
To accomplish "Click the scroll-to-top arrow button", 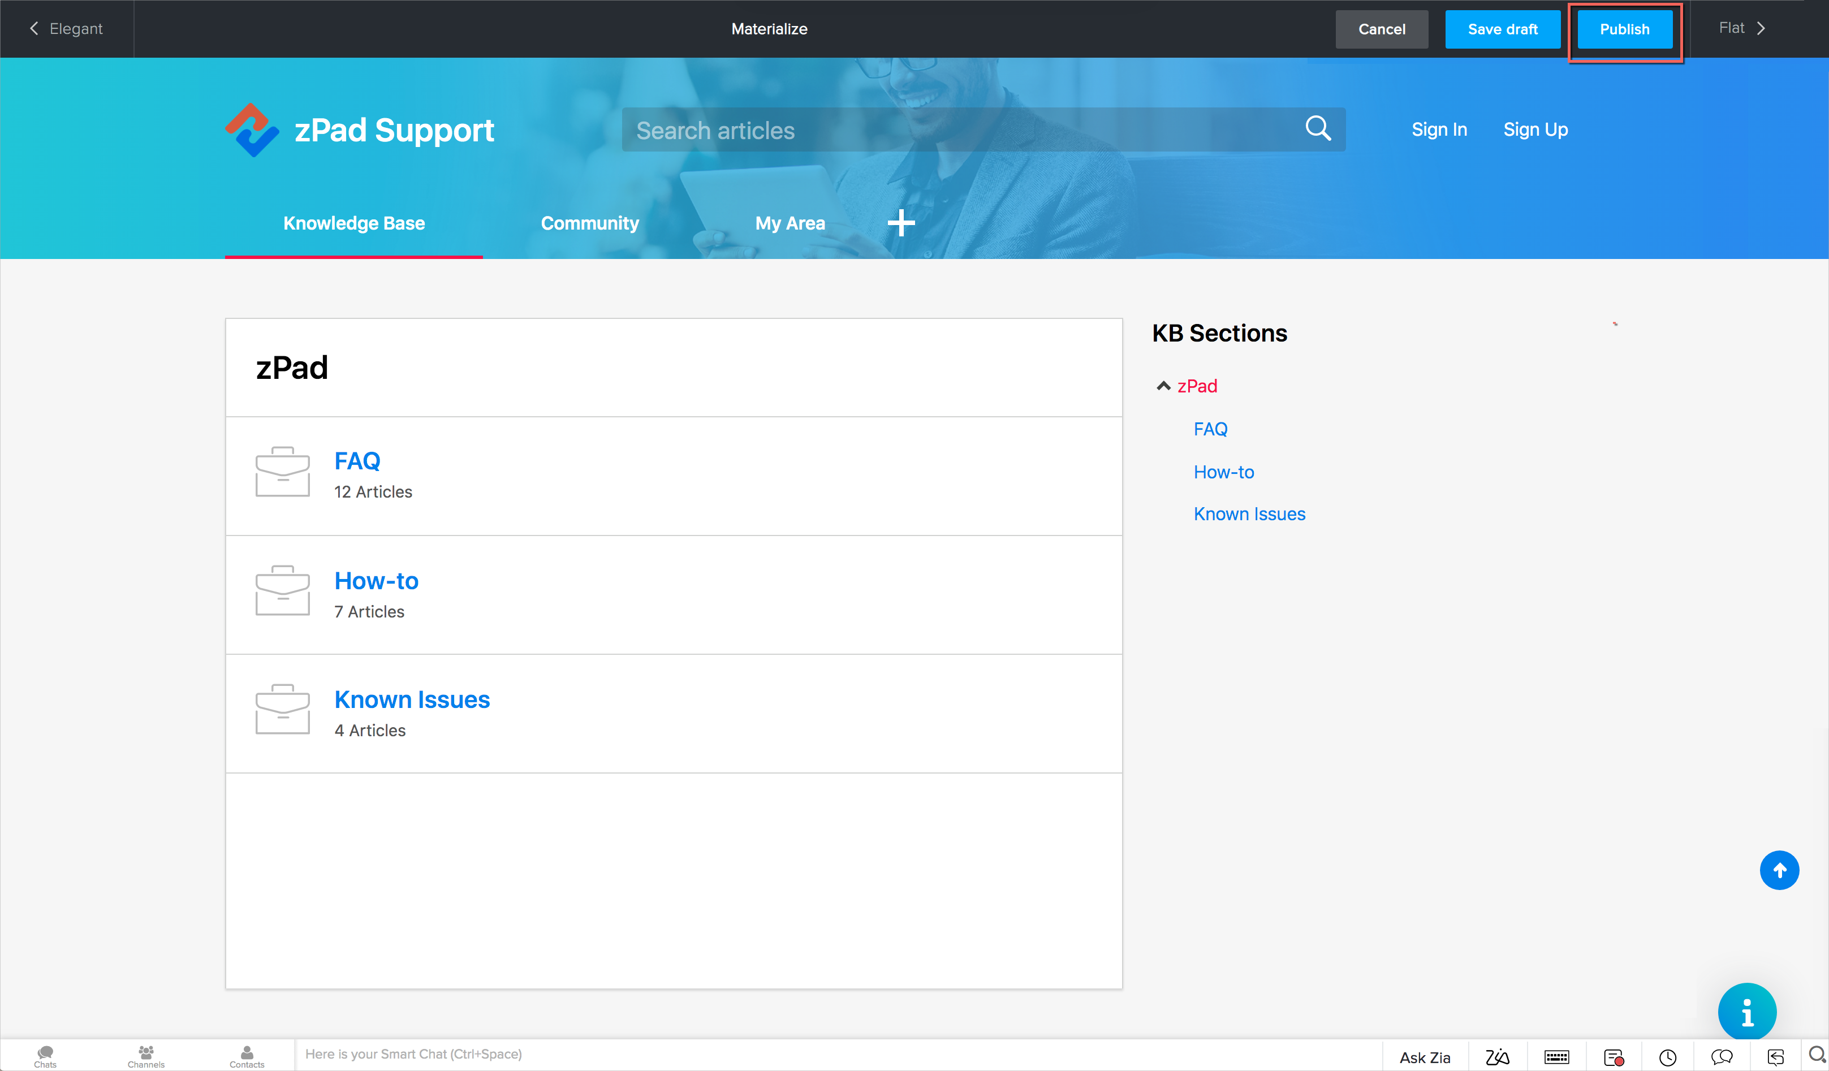I will pos(1778,870).
